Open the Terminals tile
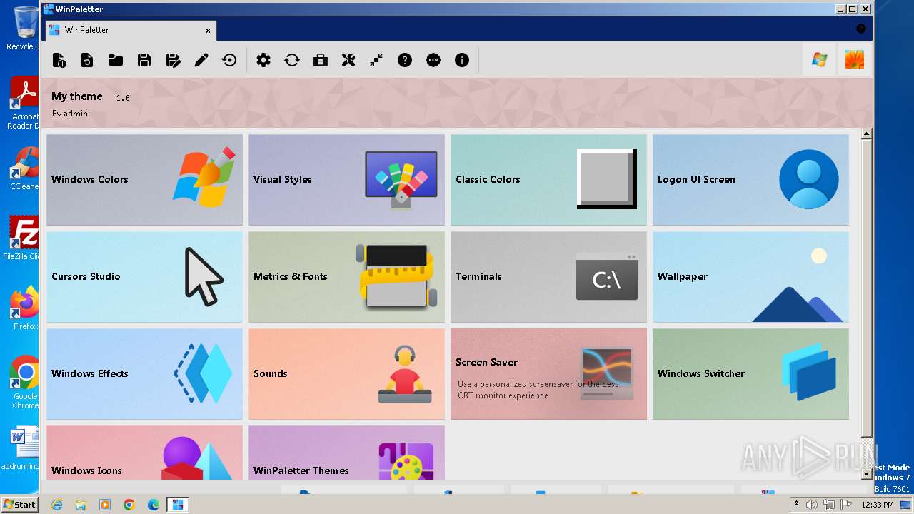The width and height of the screenshot is (914, 514). tap(549, 277)
